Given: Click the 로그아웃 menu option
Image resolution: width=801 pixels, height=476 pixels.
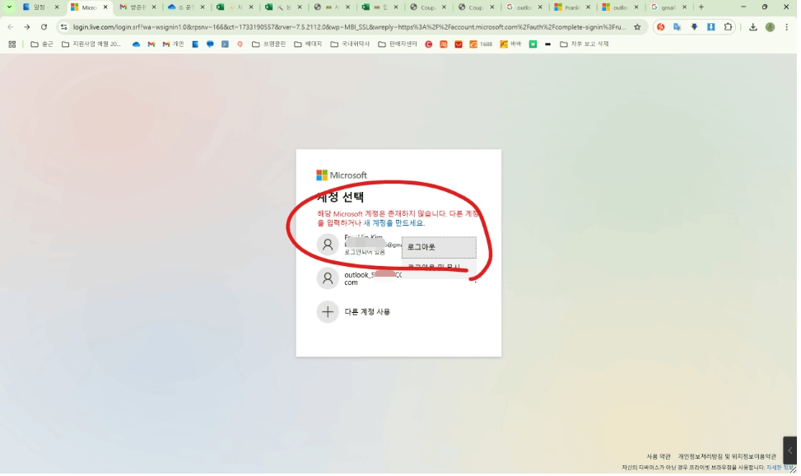Looking at the screenshot, I should (440, 249).
